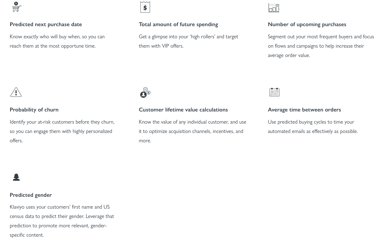Screen dimensions: 381x246
Task: Click the person silhouette gender icon
Action: point(16,177)
